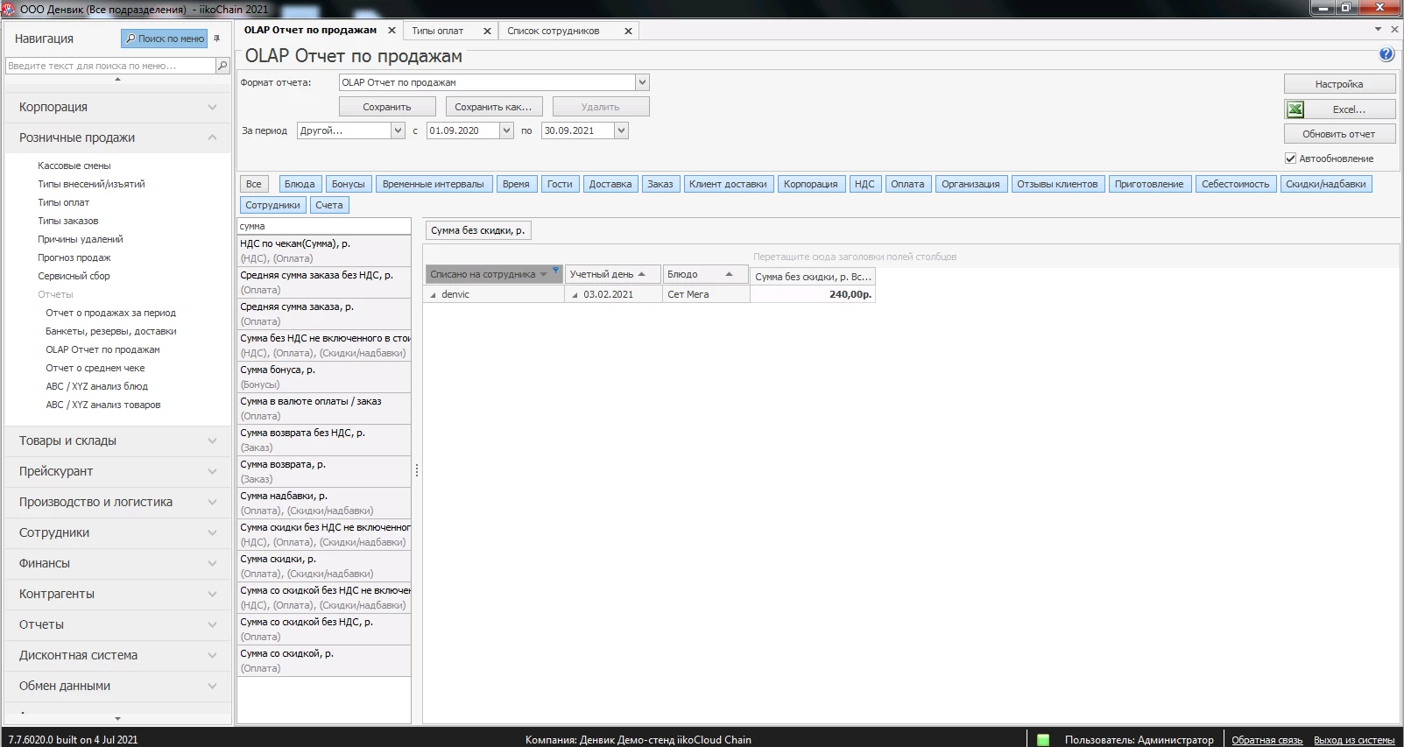Toggle the Сотрудники field group filter
The height and width of the screenshot is (747, 1404).
coord(272,205)
